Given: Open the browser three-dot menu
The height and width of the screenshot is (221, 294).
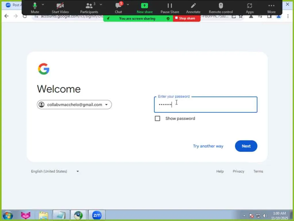Looking at the screenshot, I should point(288,16).
